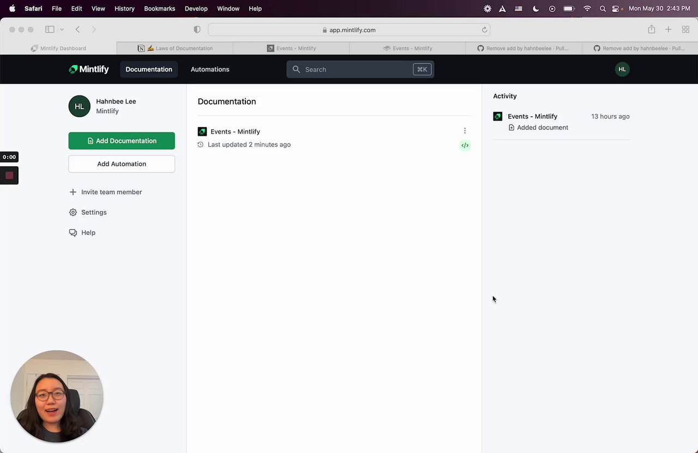Click the Activity Events - Mintlify icon
698x453 pixels.
[498, 116]
